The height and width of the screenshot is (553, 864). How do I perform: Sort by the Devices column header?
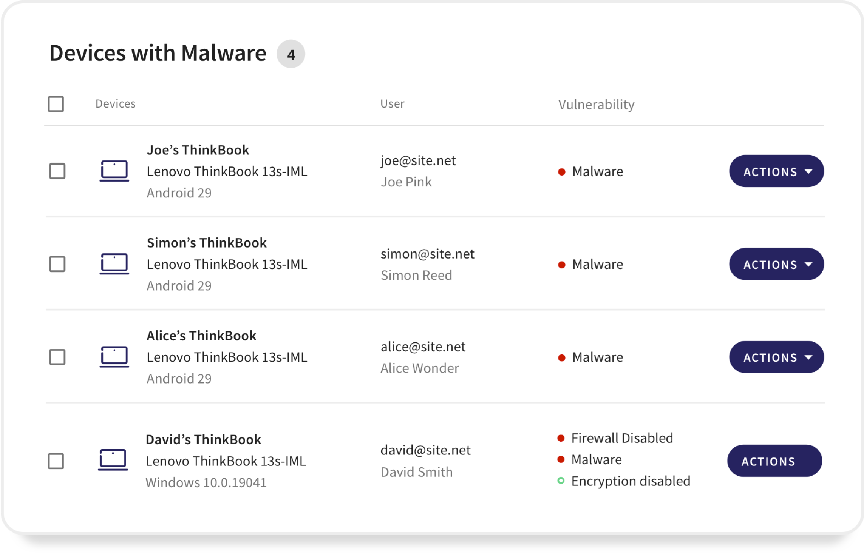pyautogui.click(x=115, y=104)
